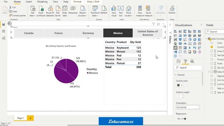This screenshot has width=224, height=126.
Task: Click Focus mode icon on slicer header
Action: coord(158,24)
